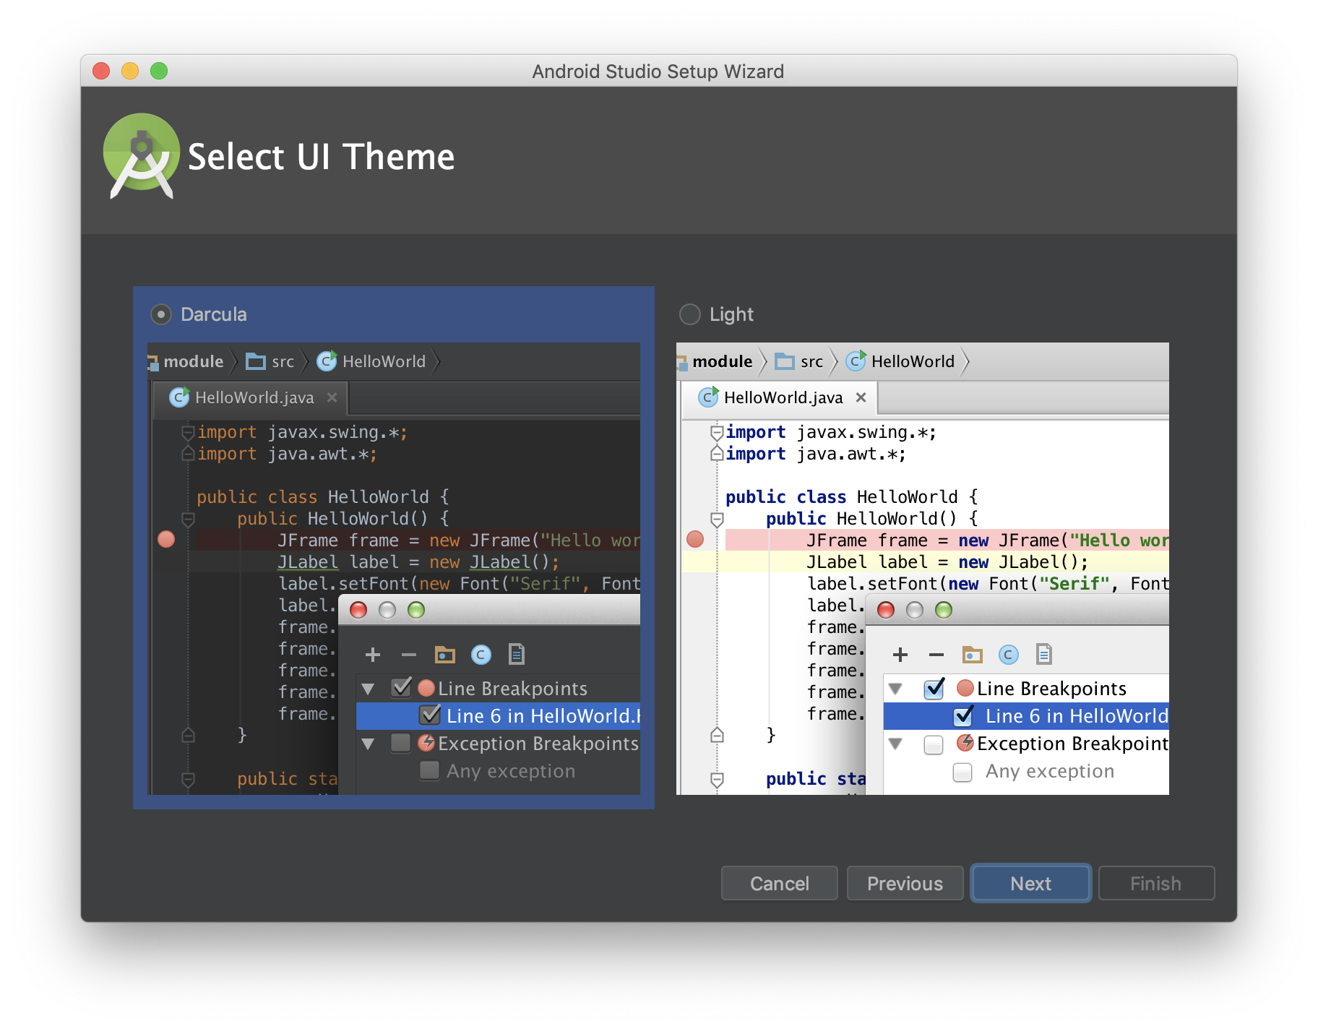Click the src folder icon in Darcula breadcrumb

(256, 361)
